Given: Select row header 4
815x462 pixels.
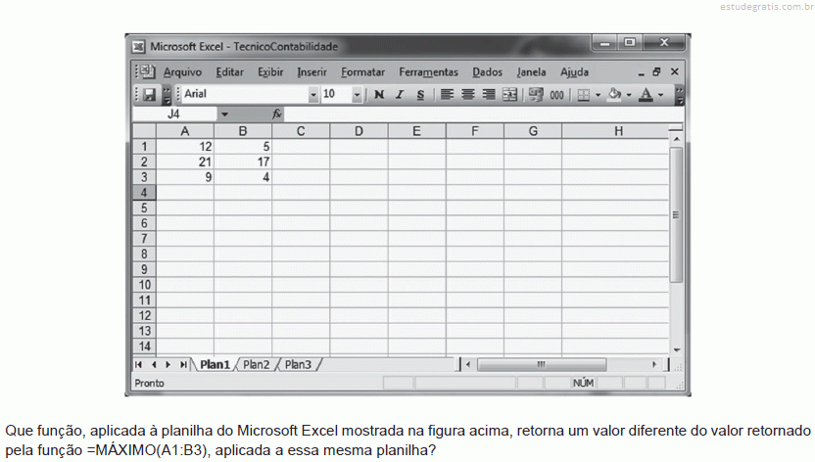Looking at the screenshot, I should (x=144, y=193).
